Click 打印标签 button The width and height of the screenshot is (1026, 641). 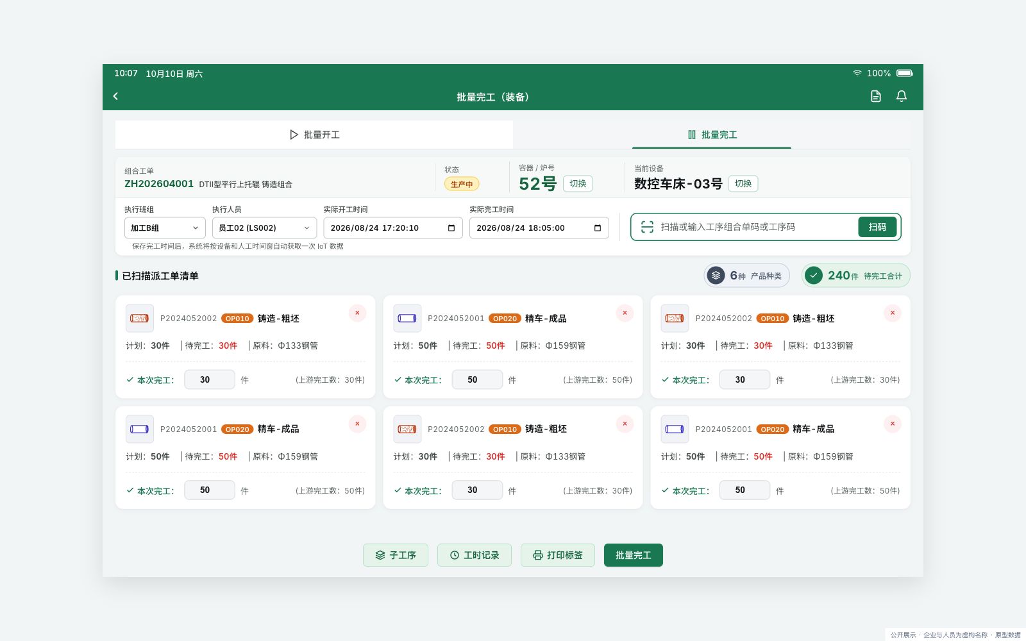click(558, 555)
